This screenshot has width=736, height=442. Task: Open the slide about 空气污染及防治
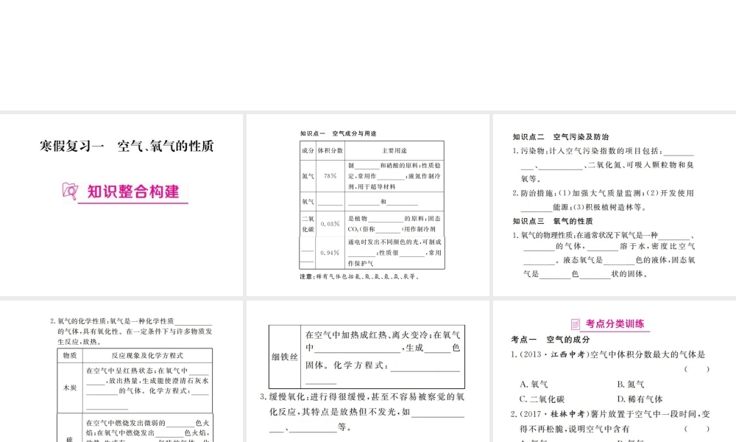pyautogui.click(x=615, y=205)
